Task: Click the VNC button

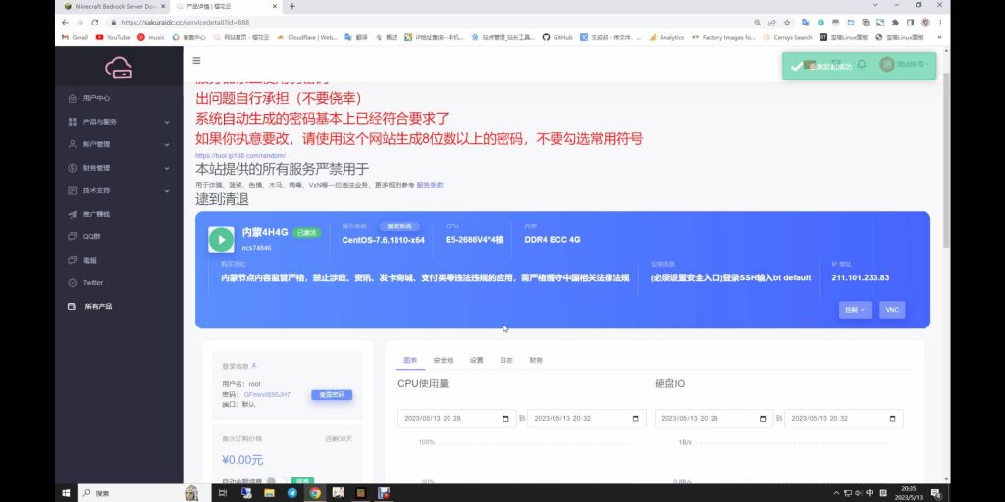Action: 891,310
